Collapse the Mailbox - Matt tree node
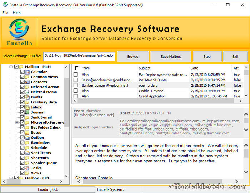Screen dimensions: 250x193 tap(11, 67)
